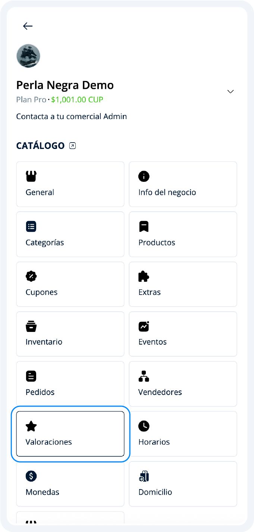Screen dimensions: 254x532
Task: Click the Pedidos tile
Action: (70, 384)
